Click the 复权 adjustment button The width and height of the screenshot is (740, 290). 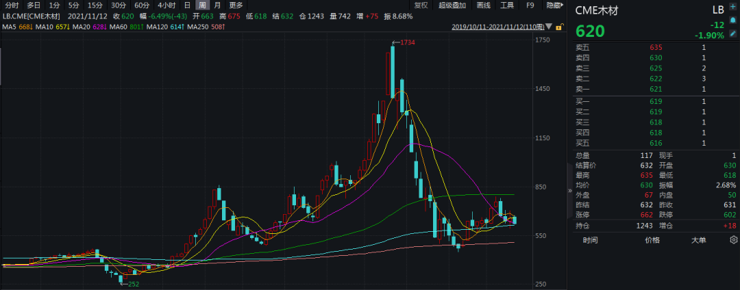[x=421, y=5]
